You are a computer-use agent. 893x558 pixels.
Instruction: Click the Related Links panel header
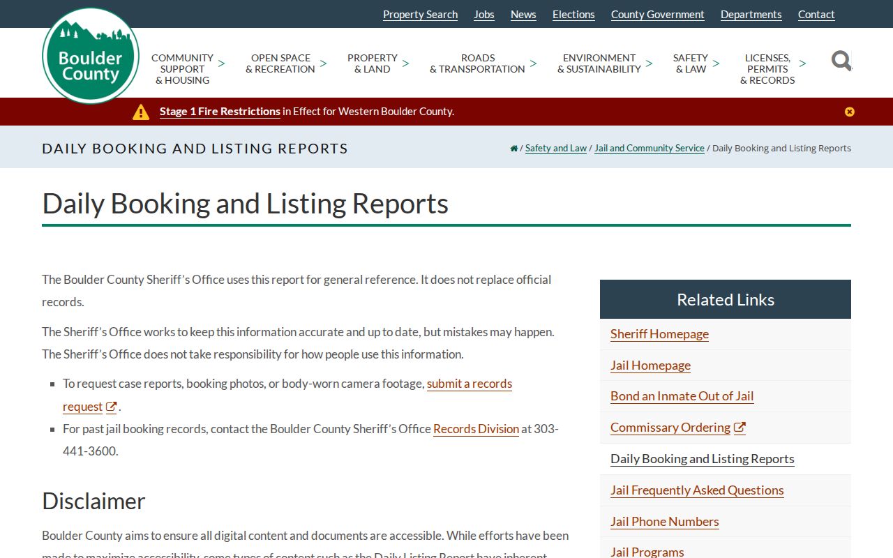(726, 299)
